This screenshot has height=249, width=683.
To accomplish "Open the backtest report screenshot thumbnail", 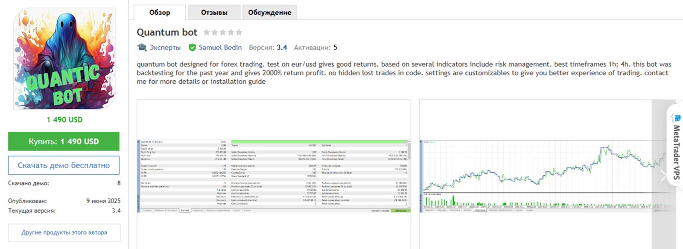I will point(274,176).
